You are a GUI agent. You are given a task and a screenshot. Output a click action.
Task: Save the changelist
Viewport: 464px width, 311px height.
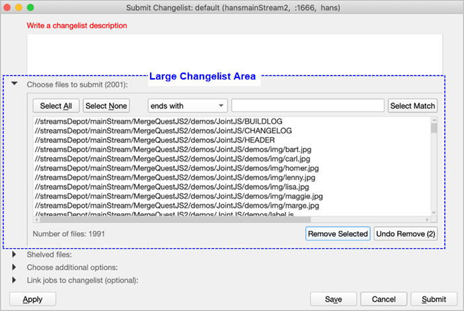(x=333, y=299)
